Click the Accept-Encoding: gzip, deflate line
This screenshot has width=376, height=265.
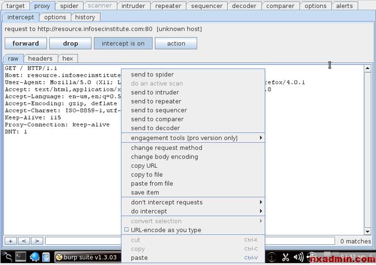coord(61,104)
